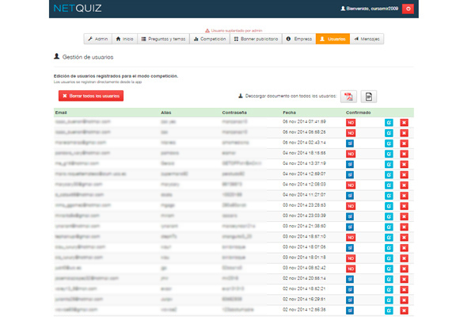Download all users as PDF document
Screen dimensions: 475x317
tap(348, 97)
